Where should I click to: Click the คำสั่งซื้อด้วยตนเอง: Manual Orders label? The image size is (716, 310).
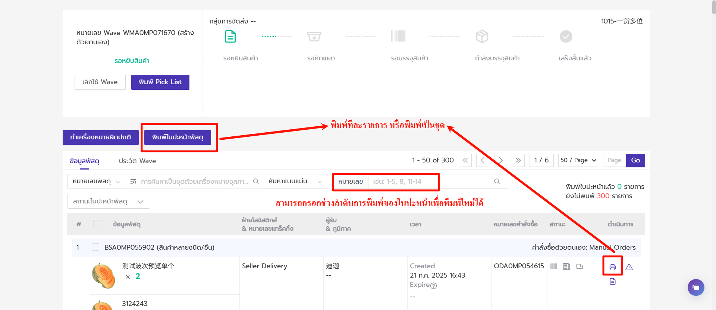(x=584, y=247)
